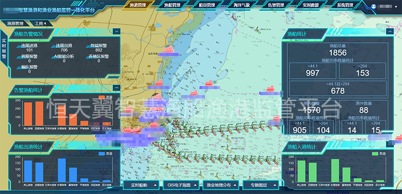Click the small icon beside 违规出港 count
The width and height of the screenshot is (402, 194).
[x=53, y=47]
